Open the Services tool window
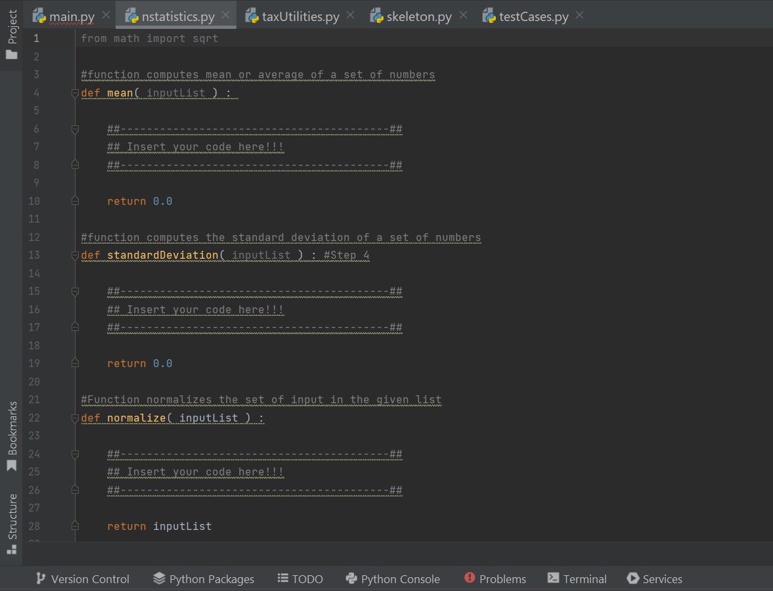Screen dimensions: 773x591 coord(654,579)
